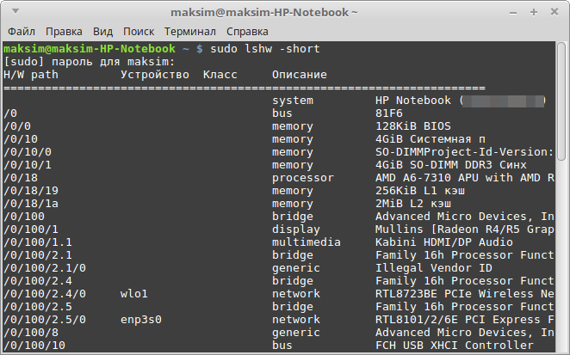
Task: Open the Файл menu
Action: coord(21,31)
